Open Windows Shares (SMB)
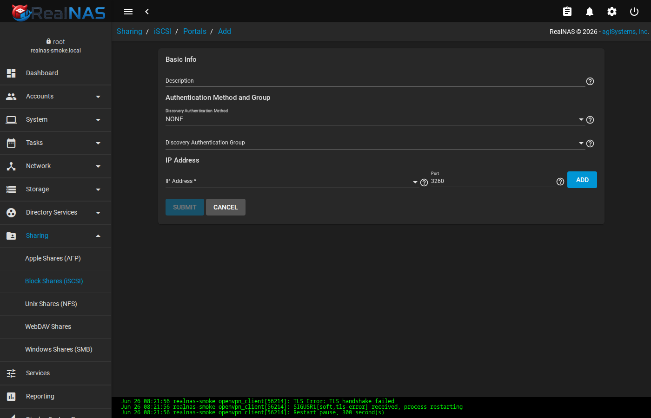Viewport: 651px width, 418px height. tap(56, 349)
